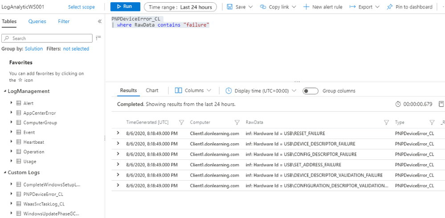Switch to the Results tab
This screenshot has height=218, width=445.
[128, 90]
